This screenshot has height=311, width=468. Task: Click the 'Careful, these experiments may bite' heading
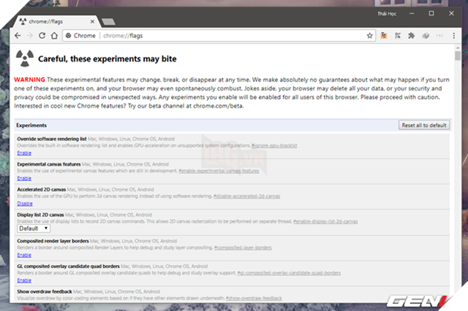(x=107, y=59)
